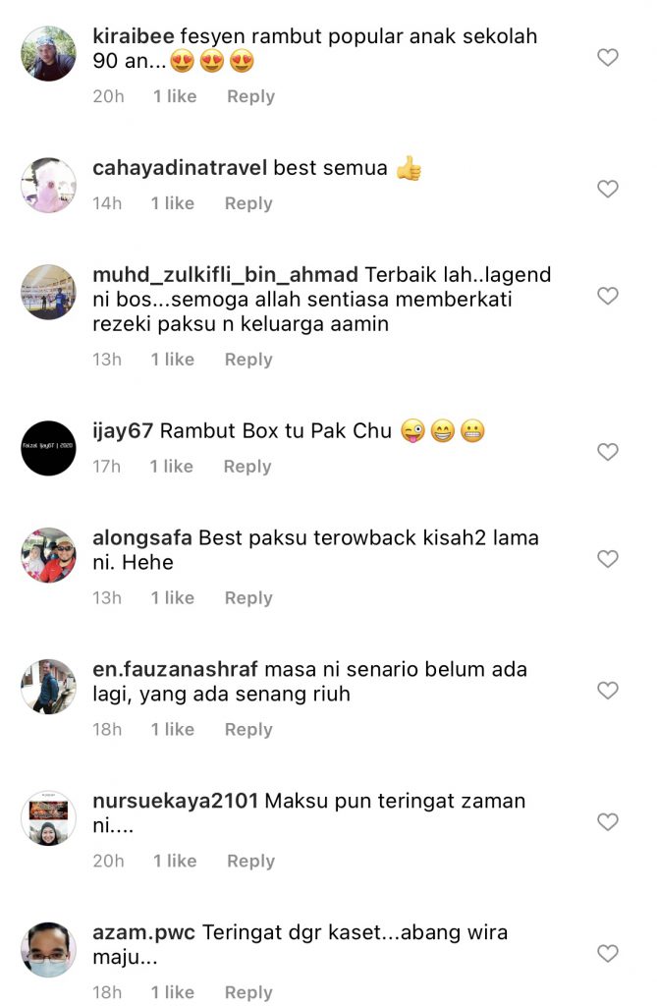The height and width of the screenshot is (1006, 657).
Task: Open alongsafa username link
Action: click(142, 537)
